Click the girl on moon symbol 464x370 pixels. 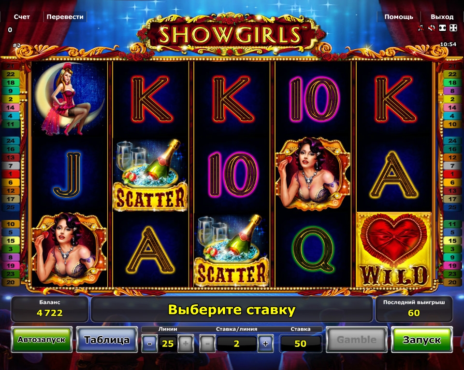(69, 99)
